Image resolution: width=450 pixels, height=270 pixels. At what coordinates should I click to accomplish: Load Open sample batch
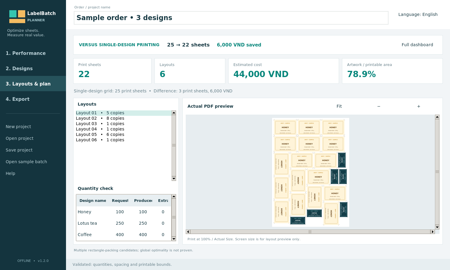click(x=26, y=162)
